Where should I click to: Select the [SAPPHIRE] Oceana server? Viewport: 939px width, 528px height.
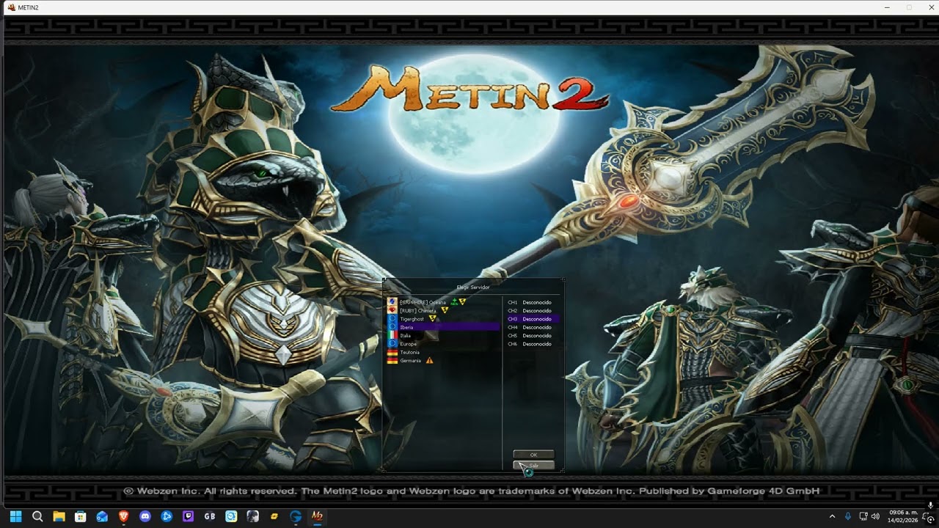point(443,302)
